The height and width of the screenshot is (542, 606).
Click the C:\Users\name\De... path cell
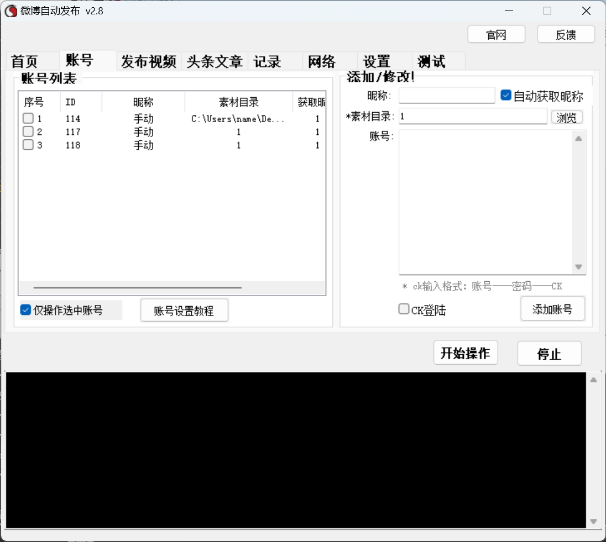click(x=238, y=119)
